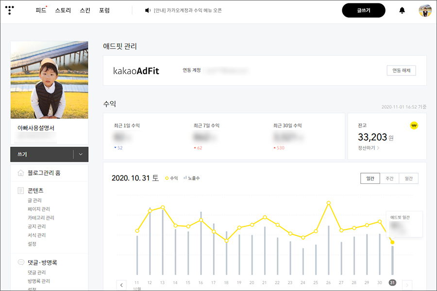Click the 콘텐츠 section heading

pos(35,191)
